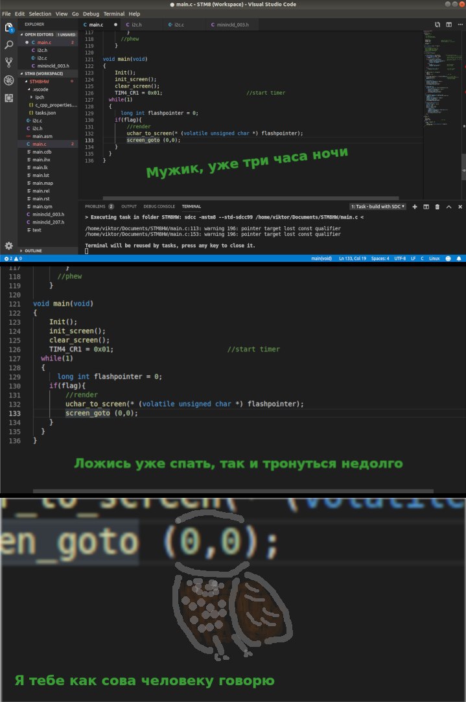Open main.ihx in the explorer
Viewport: 466px width, 702px height.
[48, 159]
